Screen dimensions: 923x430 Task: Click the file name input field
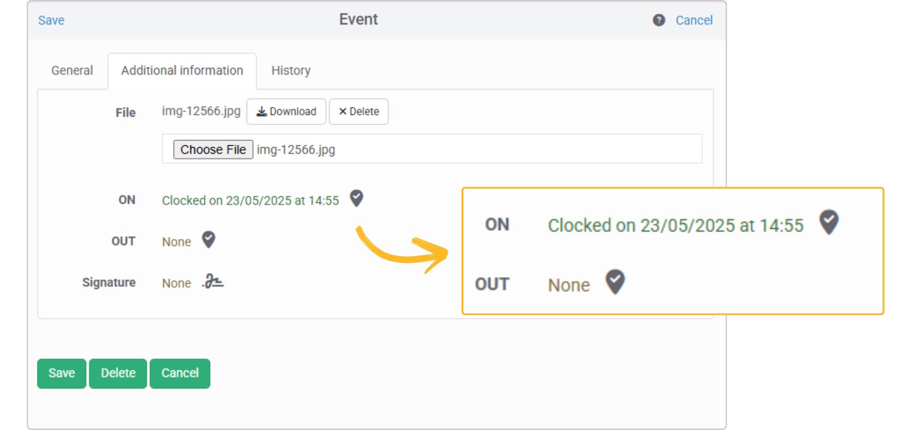coord(433,149)
